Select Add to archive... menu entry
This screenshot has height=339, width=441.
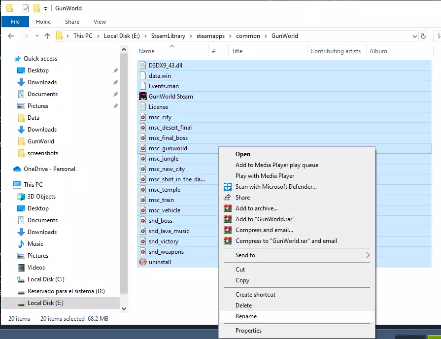(x=256, y=208)
